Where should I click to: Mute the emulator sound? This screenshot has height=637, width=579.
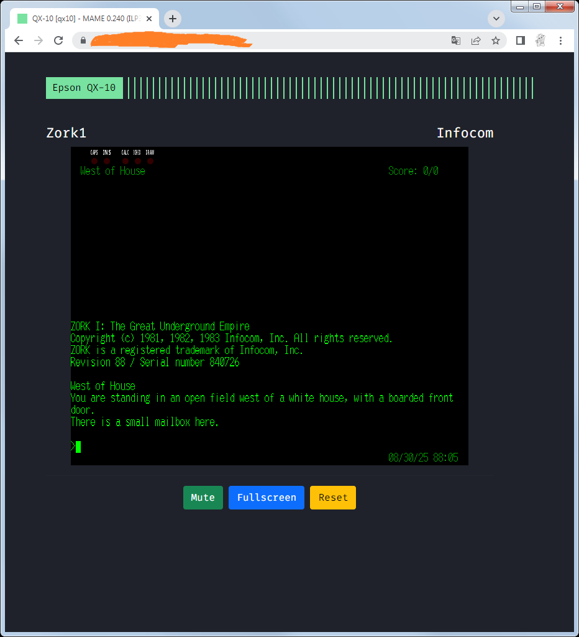click(x=203, y=497)
